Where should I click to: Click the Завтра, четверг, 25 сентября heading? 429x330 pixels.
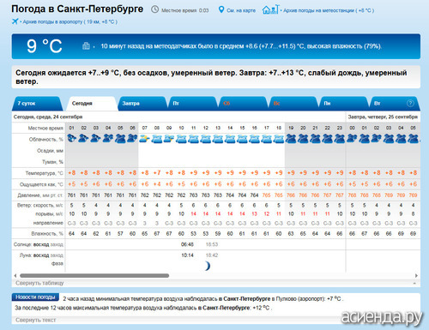click(383, 117)
